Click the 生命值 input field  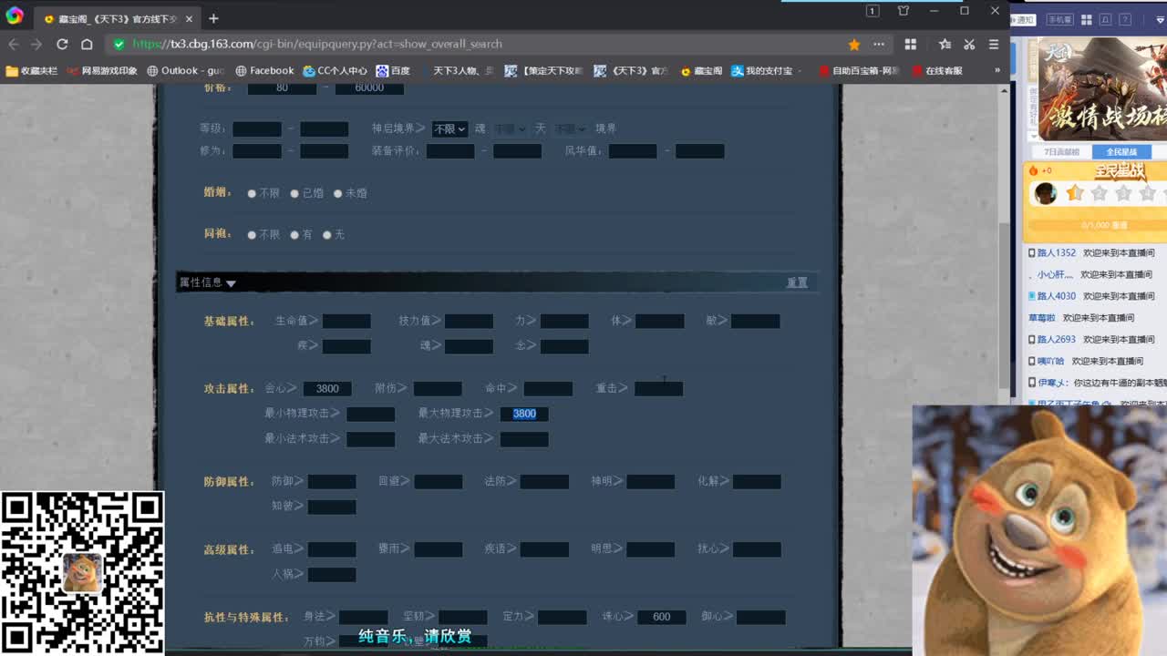pyautogui.click(x=346, y=321)
